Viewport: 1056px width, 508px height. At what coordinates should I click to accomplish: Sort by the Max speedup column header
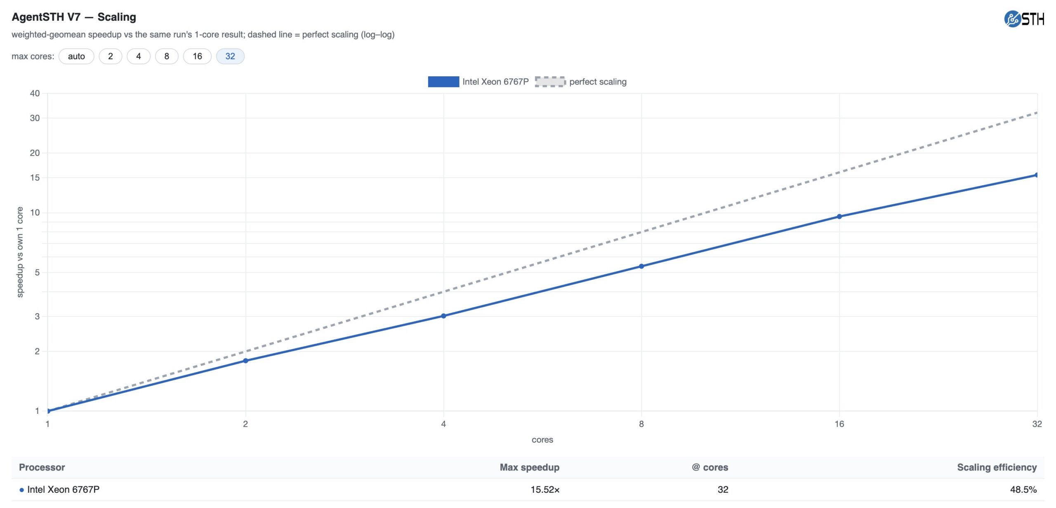pyautogui.click(x=530, y=468)
